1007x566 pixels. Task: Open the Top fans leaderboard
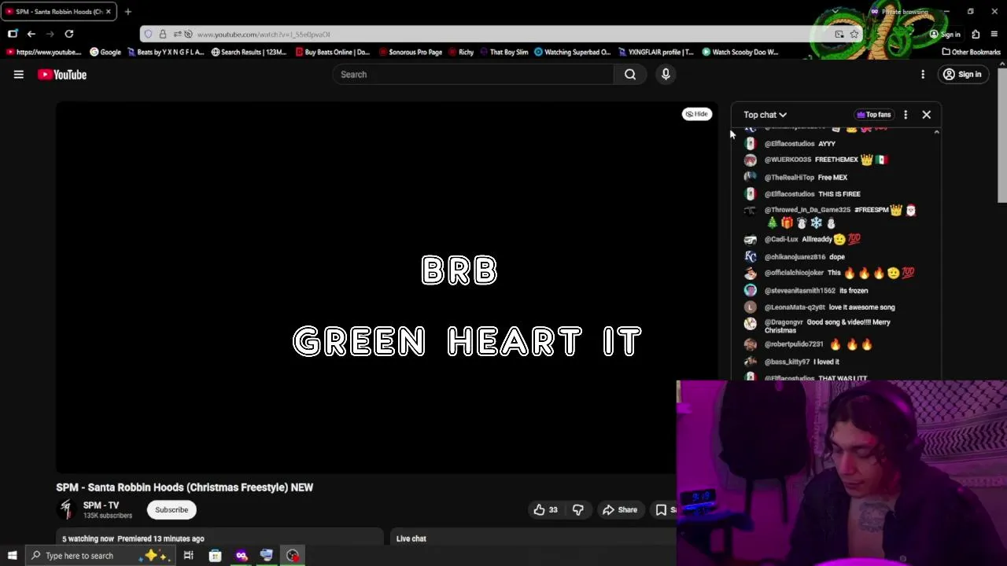pos(873,115)
